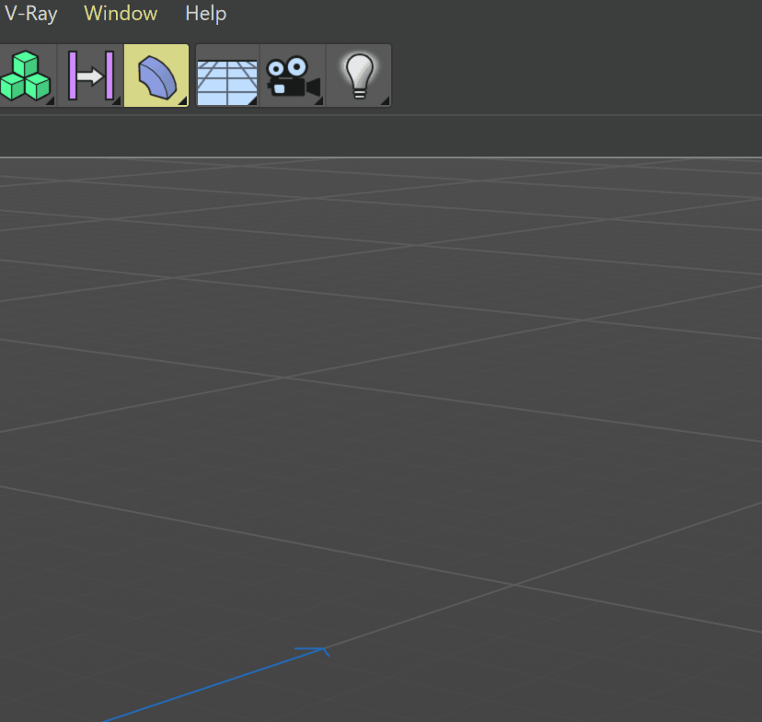Click the blue grid floor icon
The image size is (762, 722).
click(x=227, y=76)
